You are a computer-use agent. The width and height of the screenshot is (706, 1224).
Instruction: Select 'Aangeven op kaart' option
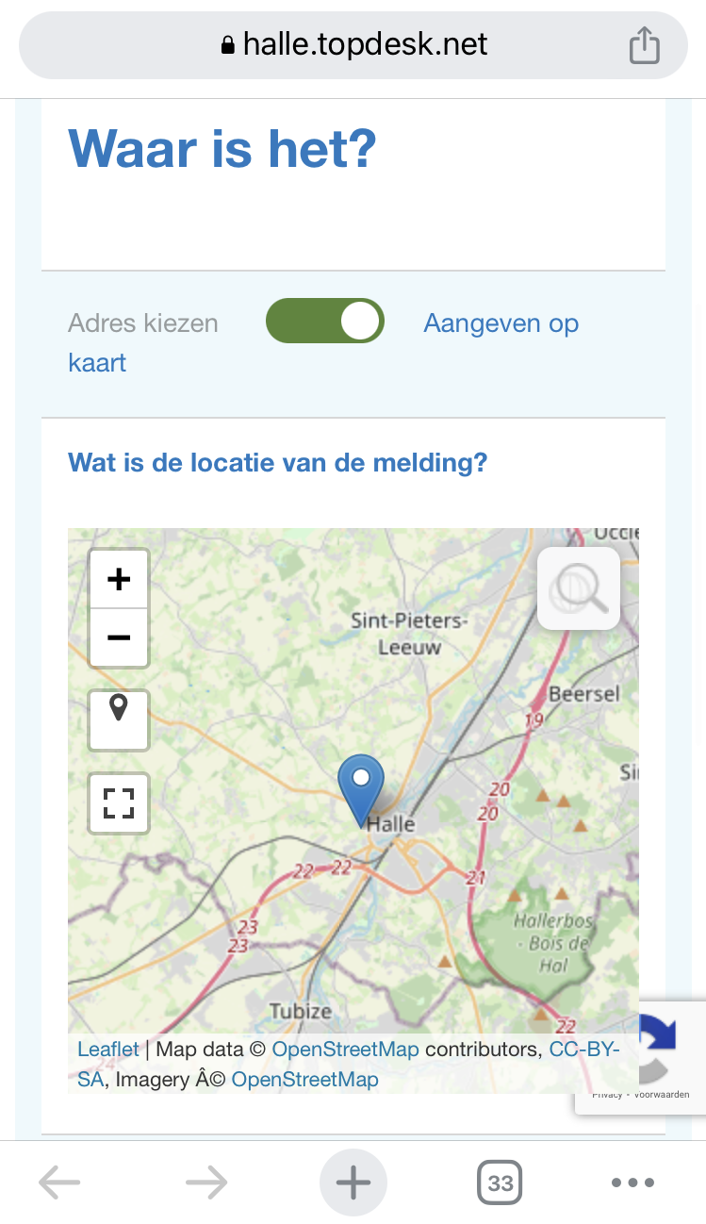pos(501,323)
